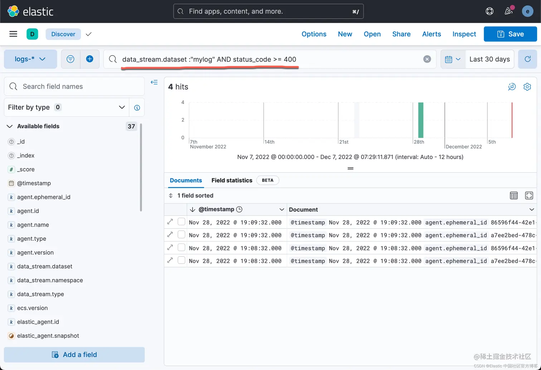Switch to the Documents tab
This screenshot has width=541, height=370.
point(186,180)
